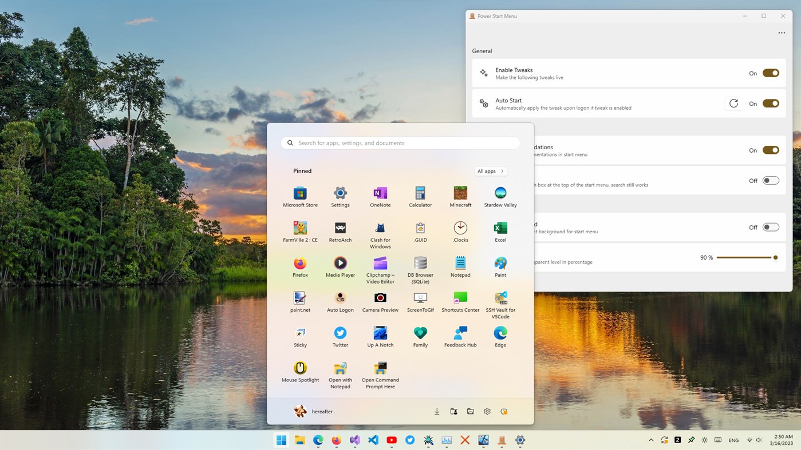Click the refresh icon beside Auto Start
Image resolution: width=801 pixels, height=450 pixels.
point(733,103)
